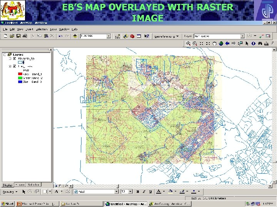The image size is (277, 207).
Task: Click the Find binoculars icon
Action: (x=260, y=43)
